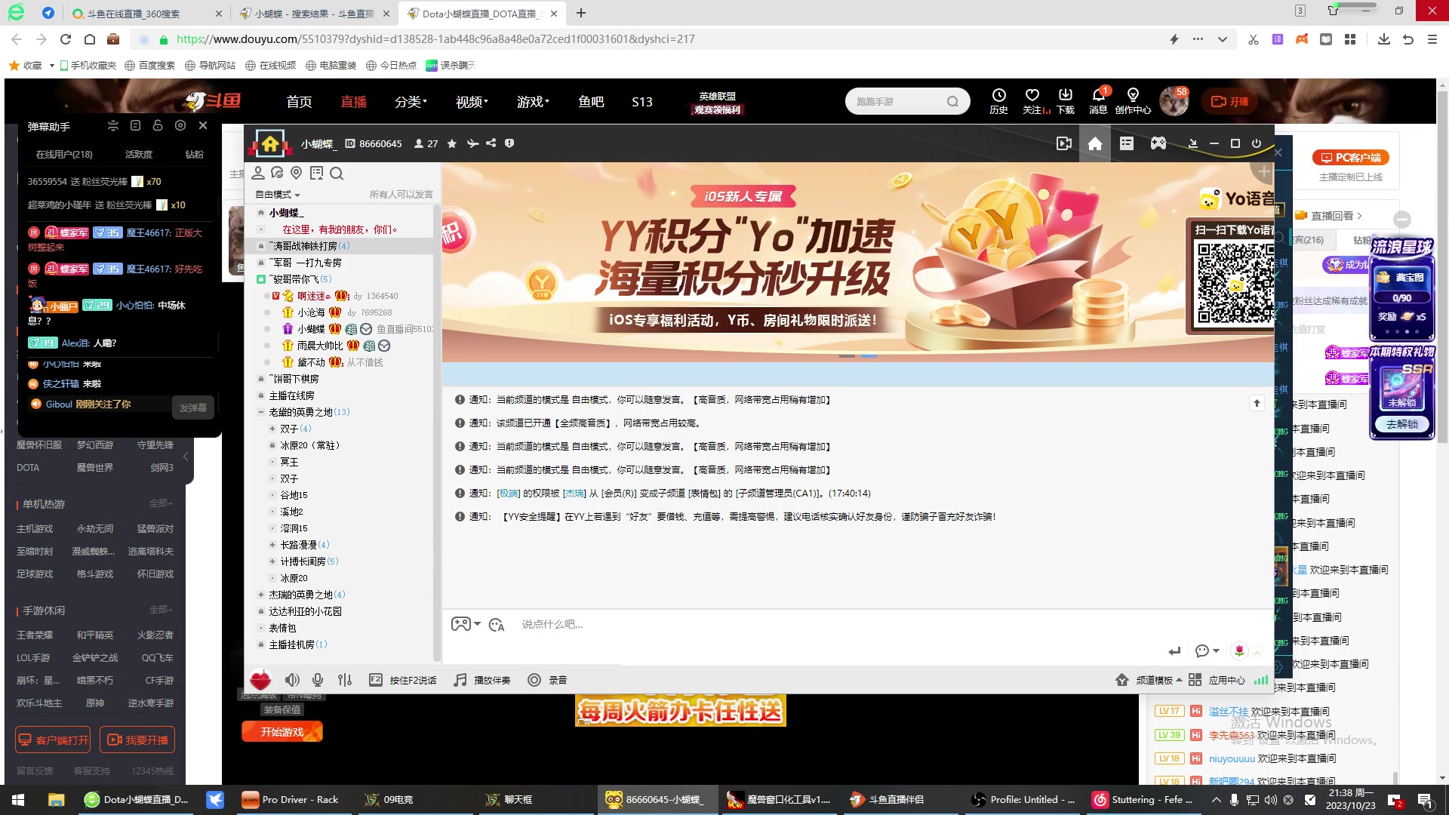Expand the 杰瑞的英勇之地(4) channel
Viewport: 1449px width, 815px height.
click(x=261, y=595)
